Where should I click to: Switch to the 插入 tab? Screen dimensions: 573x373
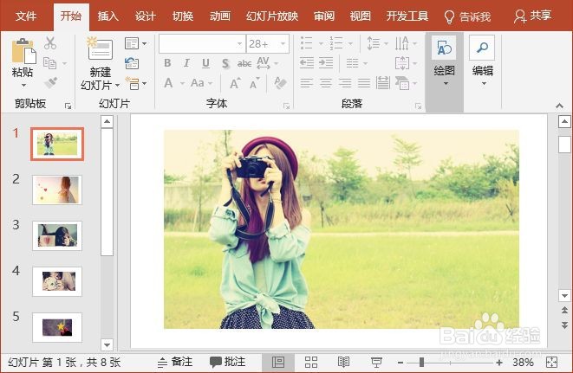[x=107, y=16]
